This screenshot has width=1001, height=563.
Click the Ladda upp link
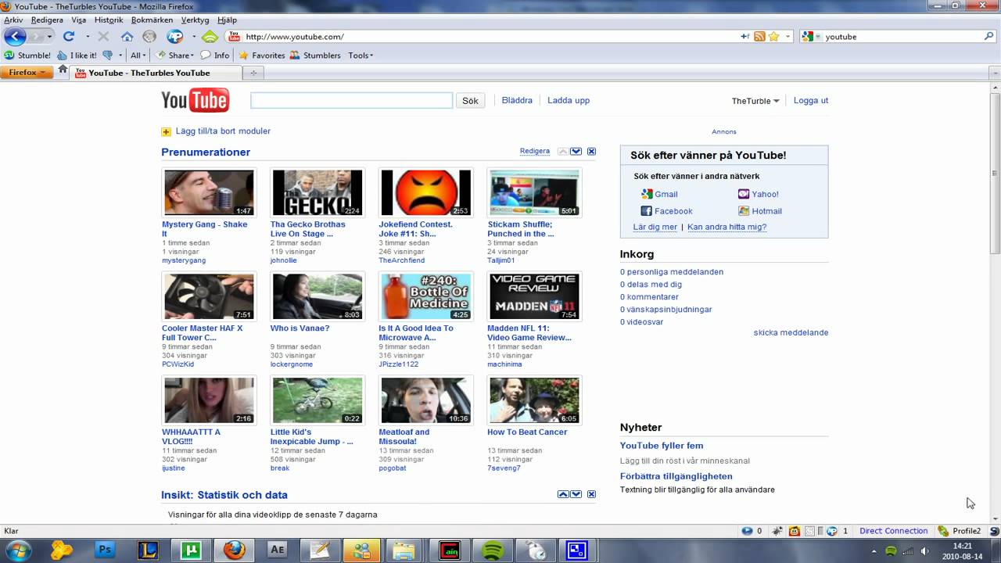569,100
